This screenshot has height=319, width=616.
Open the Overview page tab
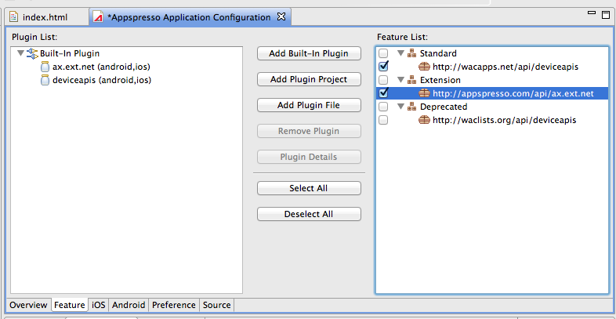(28, 305)
